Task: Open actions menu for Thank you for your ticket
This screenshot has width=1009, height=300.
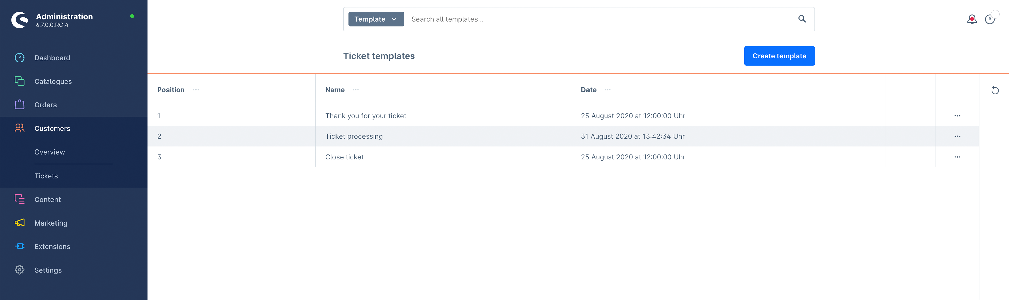Action: click(x=957, y=116)
